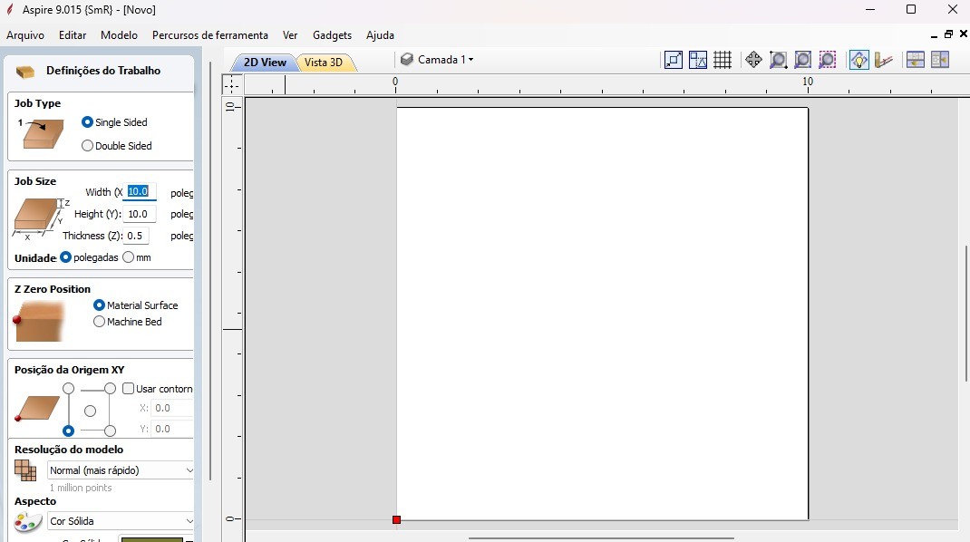Click the Aspire application icon in title bar
970x542 pixels.
click(x=10, y=9)
